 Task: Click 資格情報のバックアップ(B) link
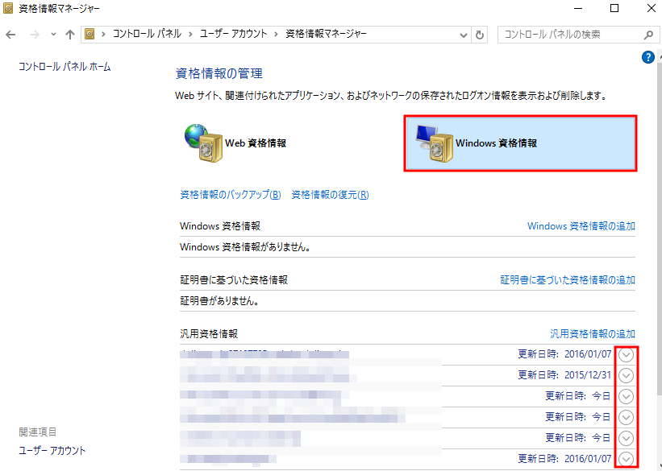click(x=231, y=195)
